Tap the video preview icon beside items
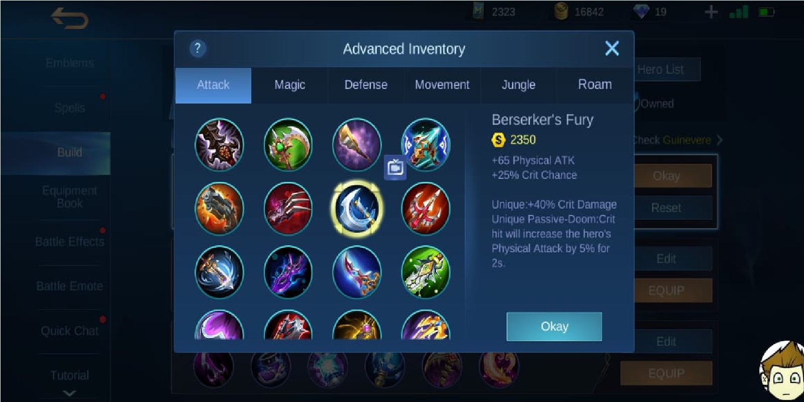 pos(395,168)
